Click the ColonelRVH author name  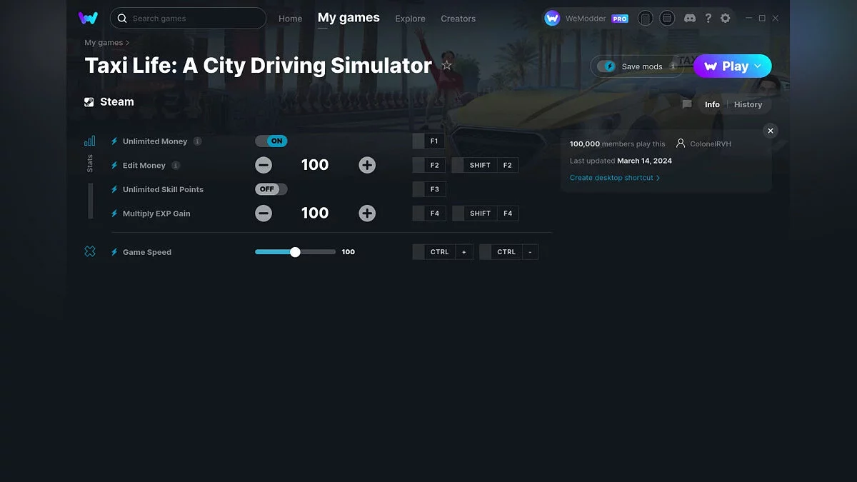coord(711,144)
